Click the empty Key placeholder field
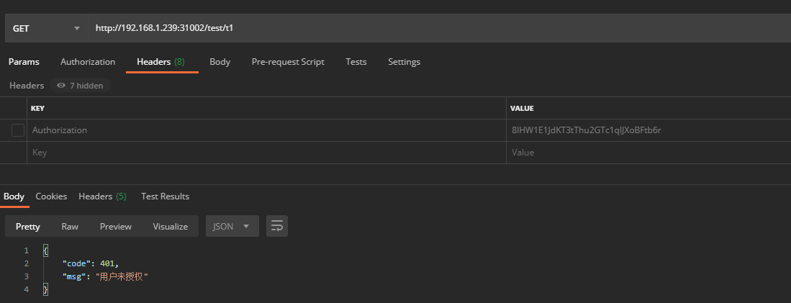 click(266, 153)
